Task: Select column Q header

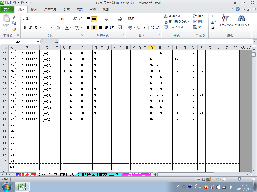Action: pos(152,48)
